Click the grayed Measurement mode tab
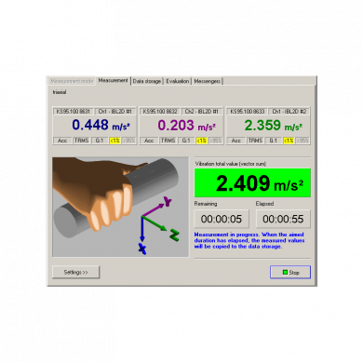 point(72,81)
